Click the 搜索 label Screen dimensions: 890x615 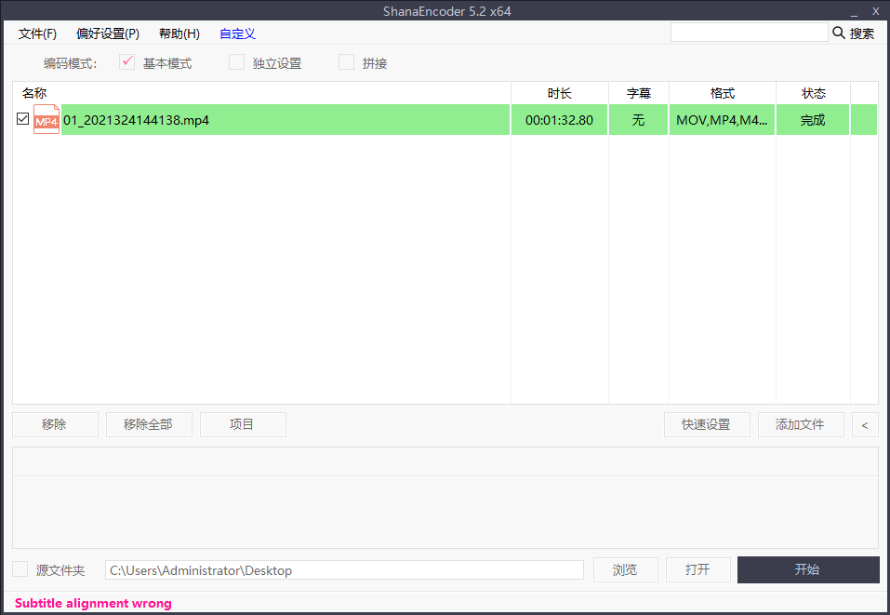[x=861, y=33]
